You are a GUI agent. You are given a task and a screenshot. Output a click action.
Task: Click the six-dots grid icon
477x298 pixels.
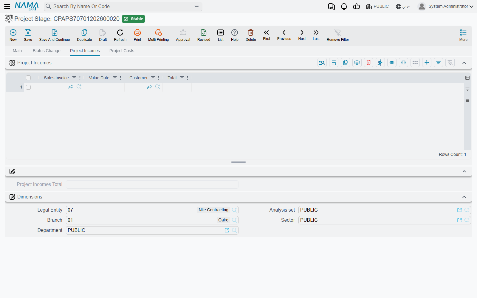[x=415, y=63]
